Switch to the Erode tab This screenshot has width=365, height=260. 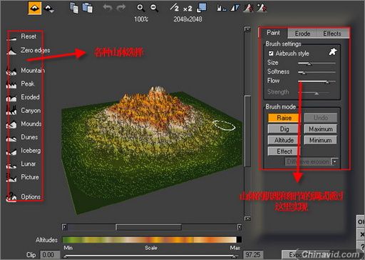pyautogui.click(x=302, y=34)
